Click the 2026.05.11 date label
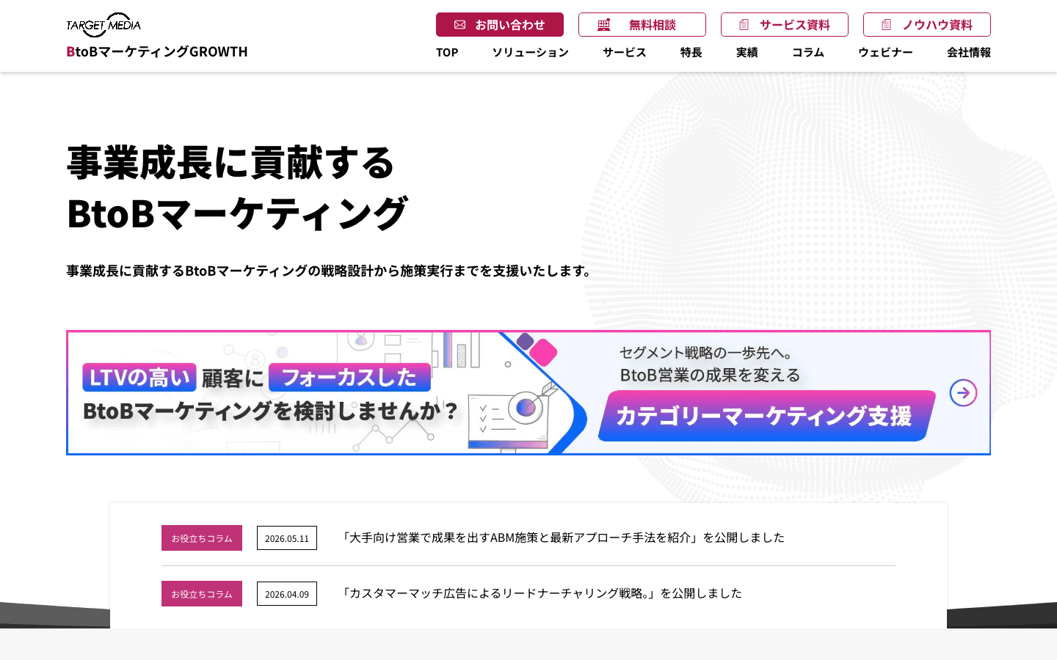 coord(287,538)
